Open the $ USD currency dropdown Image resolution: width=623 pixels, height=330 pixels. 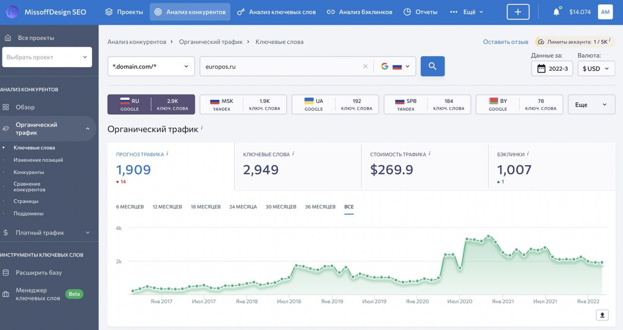[x=597, y=69]
